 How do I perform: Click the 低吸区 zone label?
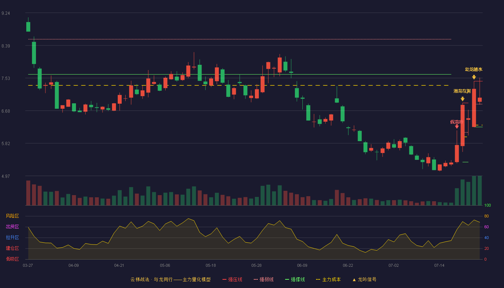(x=12, y=259)
